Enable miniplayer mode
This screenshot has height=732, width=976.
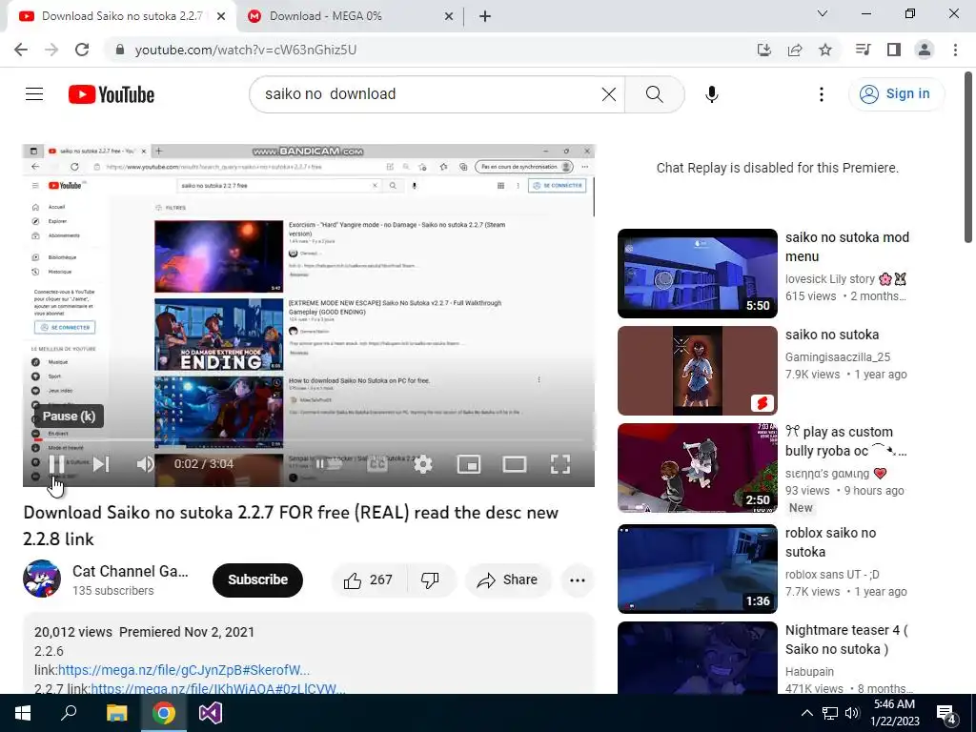click(469, 464)
